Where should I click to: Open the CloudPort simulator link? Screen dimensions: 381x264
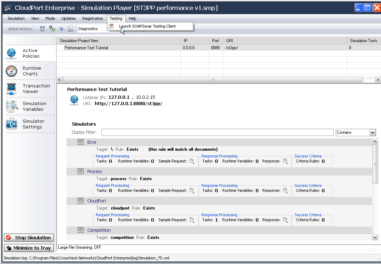(x=97, y=201)
